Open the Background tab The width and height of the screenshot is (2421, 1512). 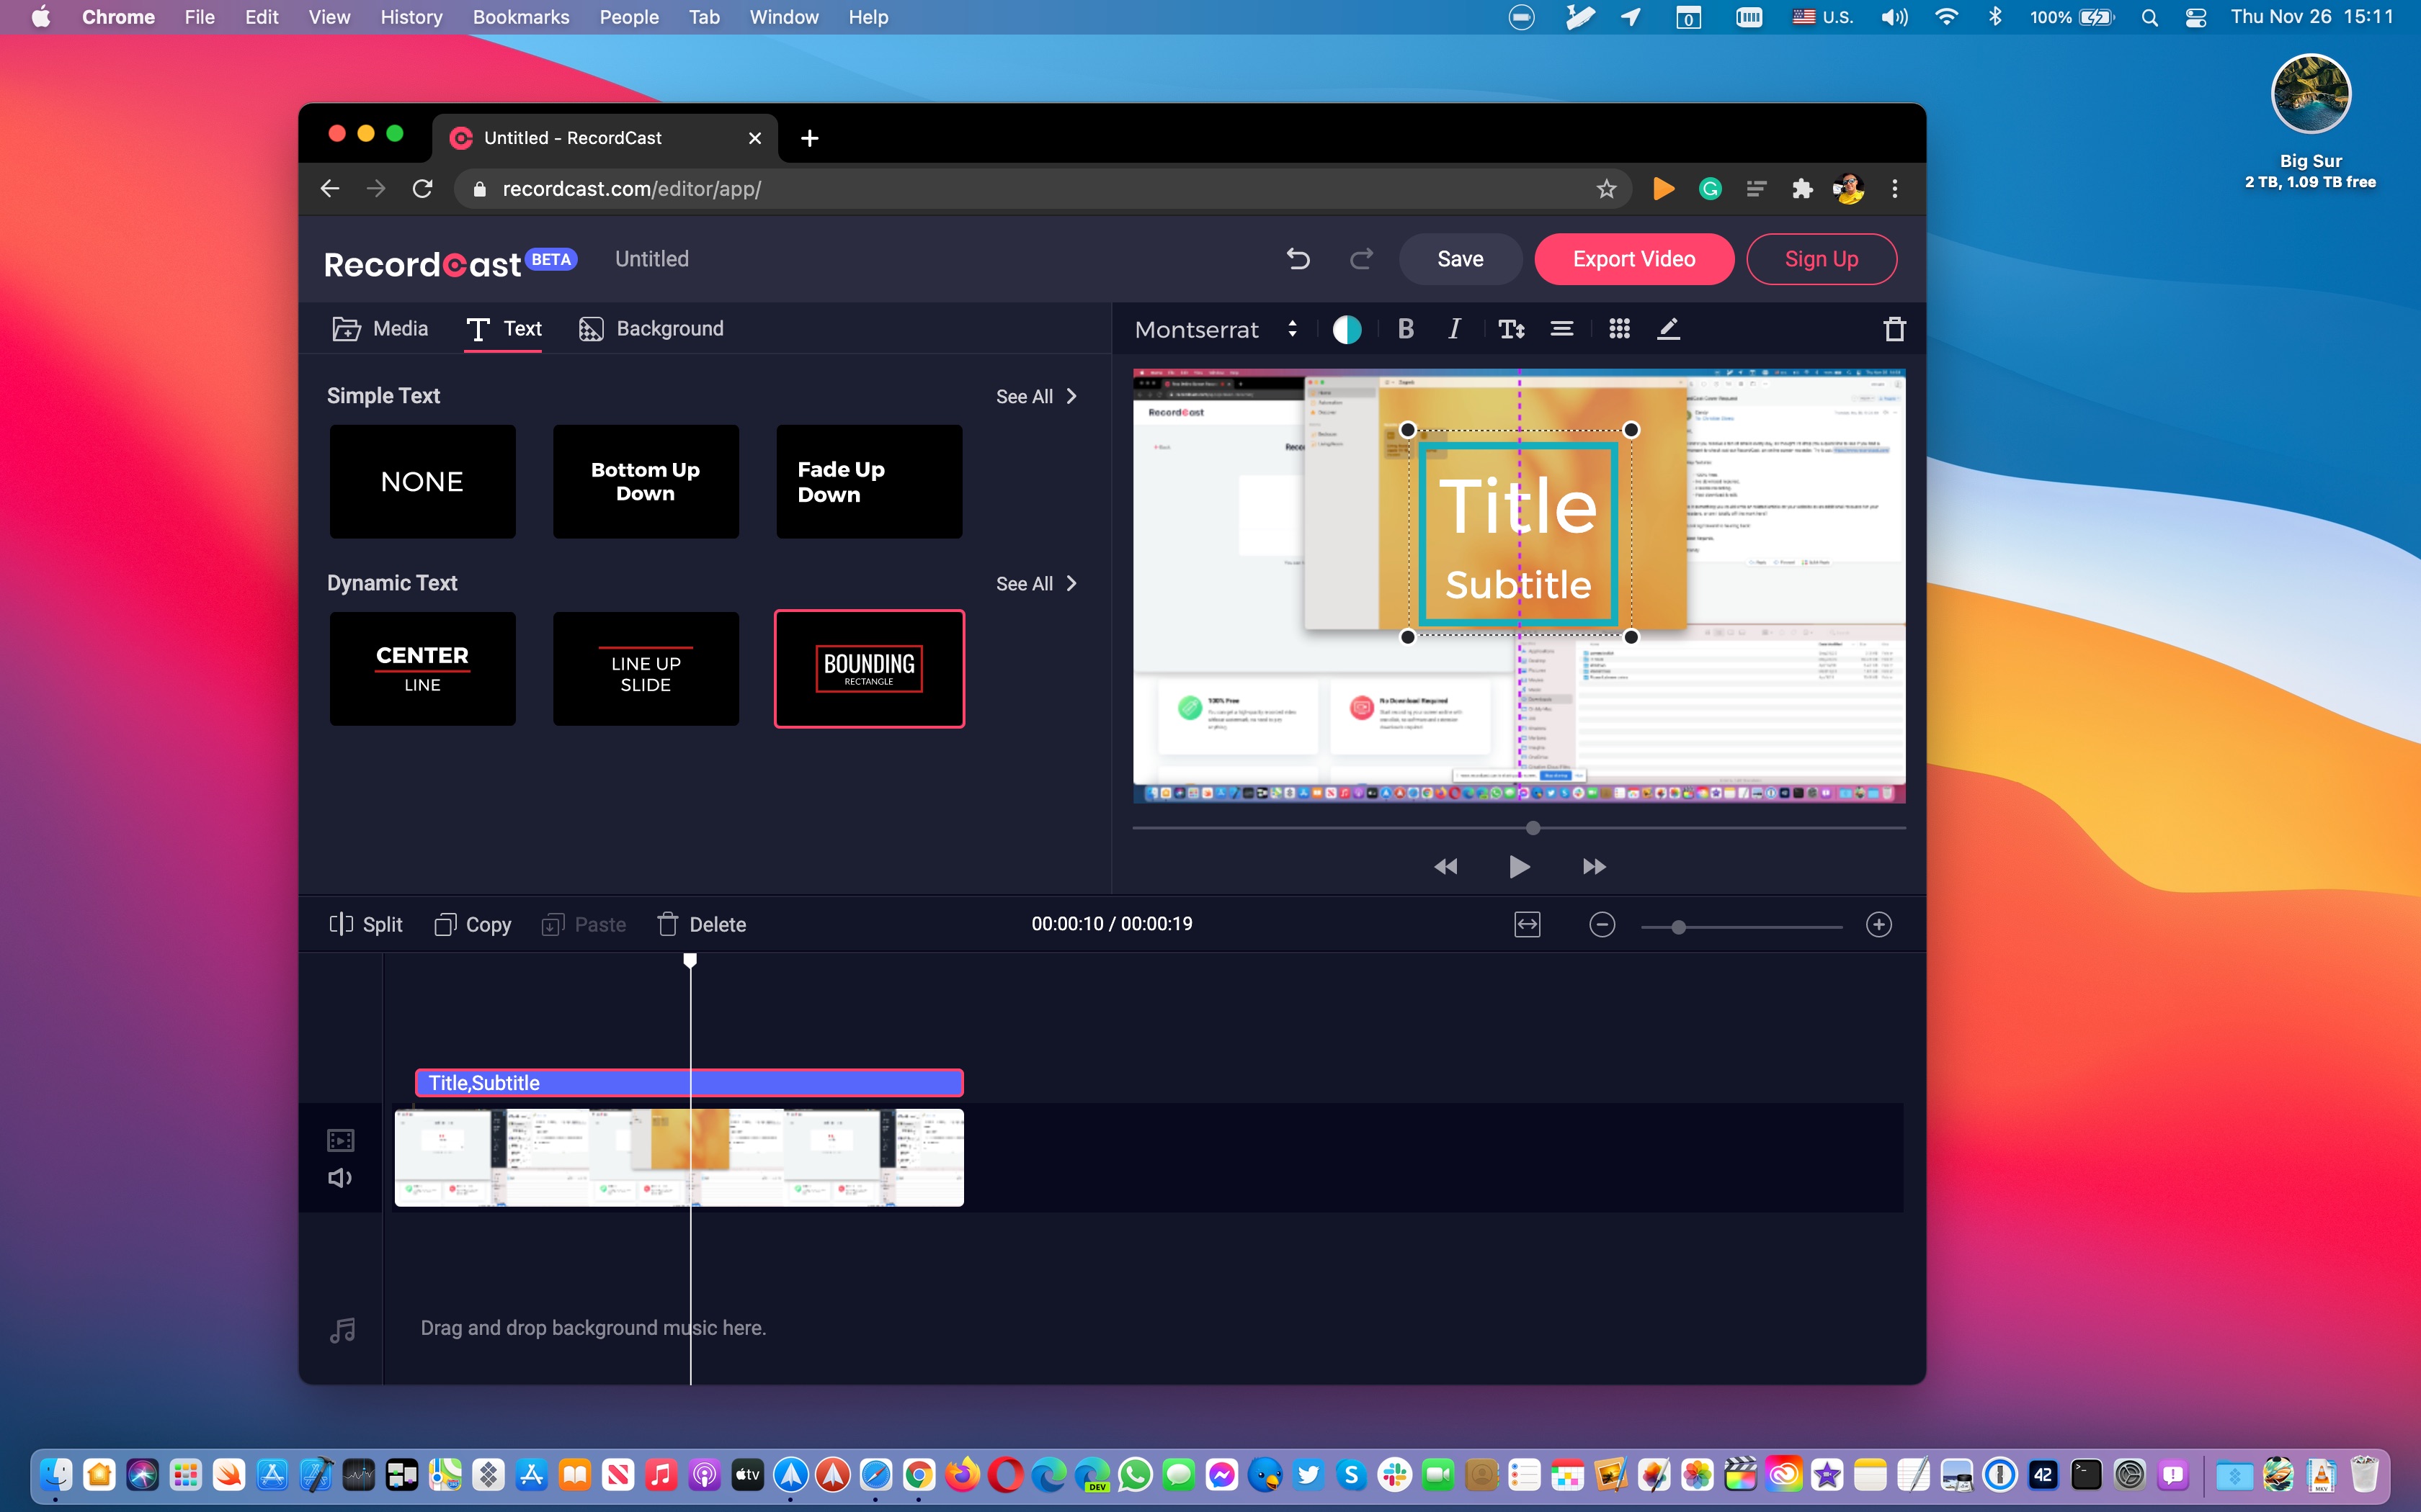coord(651,329)
